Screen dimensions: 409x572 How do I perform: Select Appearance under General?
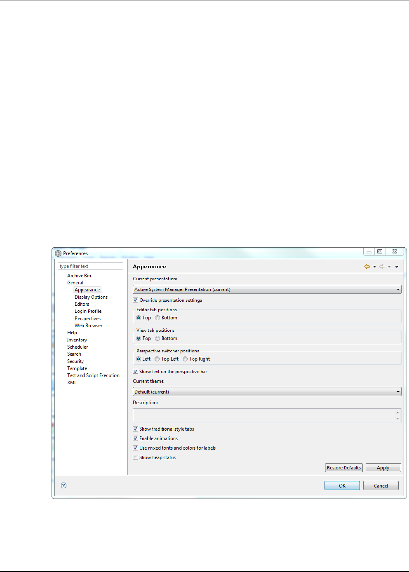[87, 290]
